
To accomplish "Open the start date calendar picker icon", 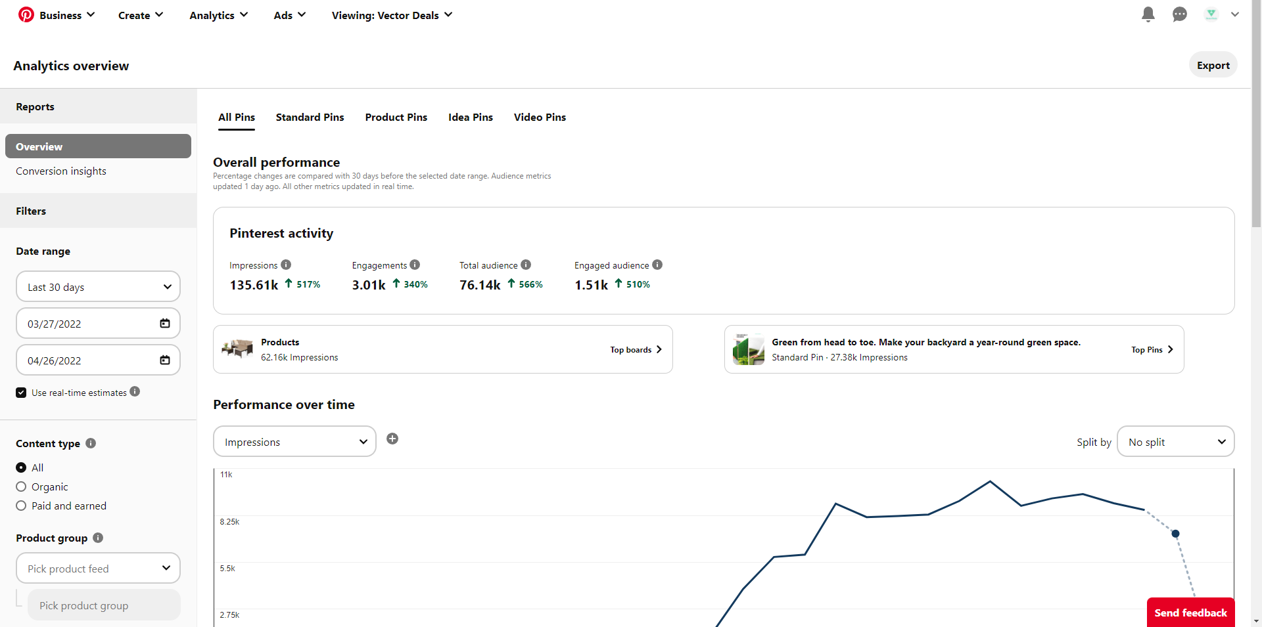I will coord(165,323).
